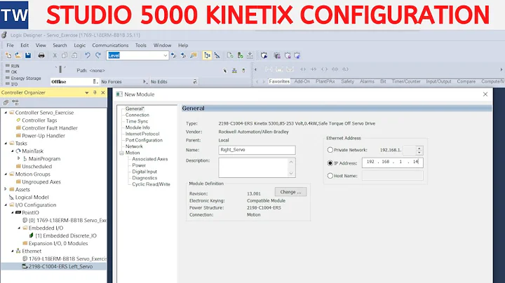Click the Paste toolbar icon
505x283 pixels.
point(74,55)
